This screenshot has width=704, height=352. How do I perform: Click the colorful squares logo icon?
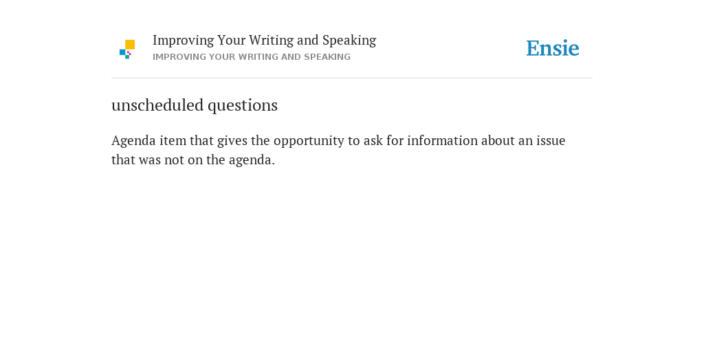[127, 49]
